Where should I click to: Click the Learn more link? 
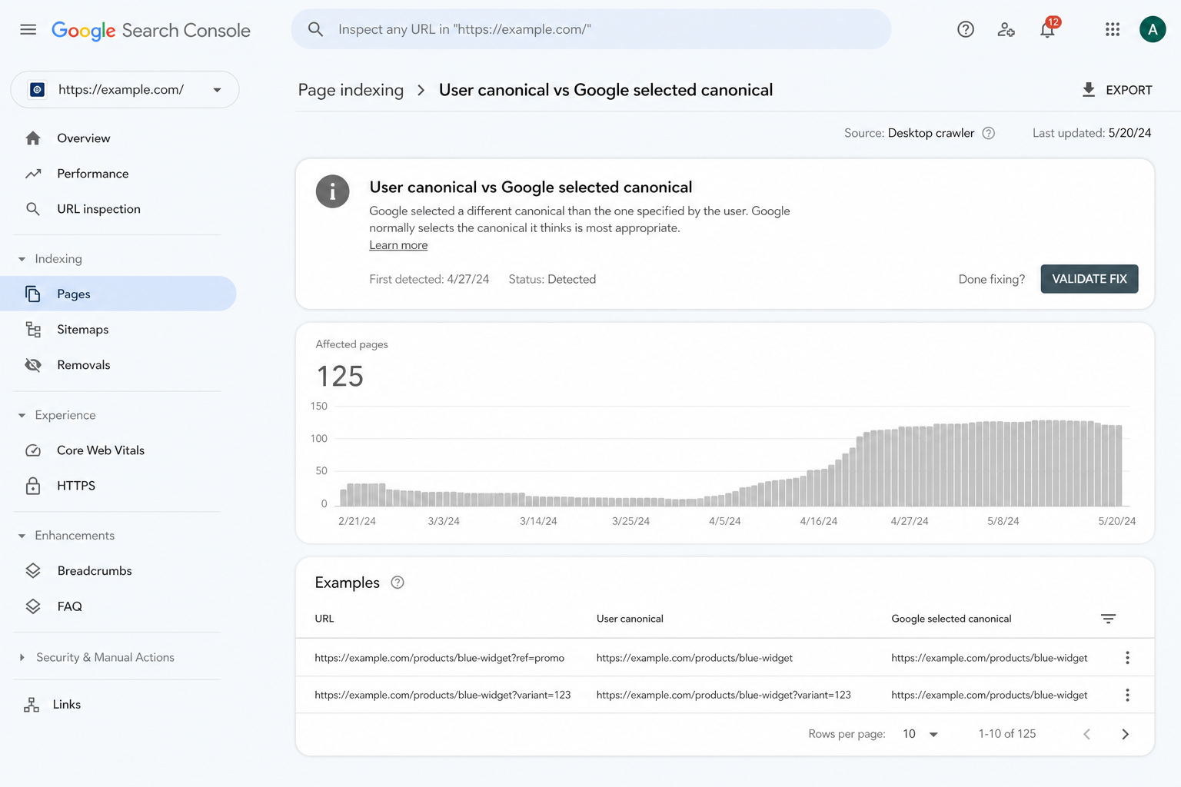coord(398,245)
